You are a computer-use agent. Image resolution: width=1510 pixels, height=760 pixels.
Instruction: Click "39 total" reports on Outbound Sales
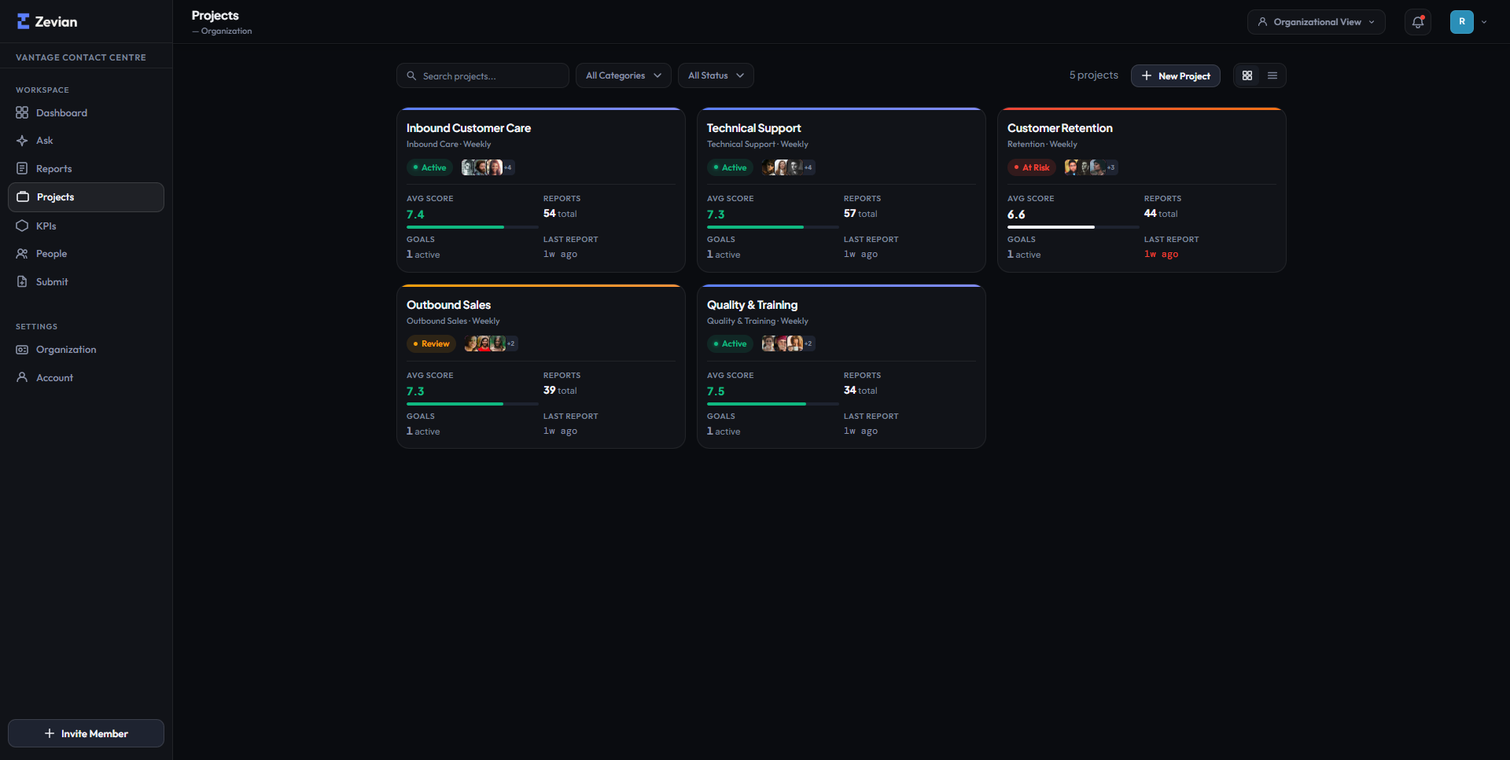560,391
